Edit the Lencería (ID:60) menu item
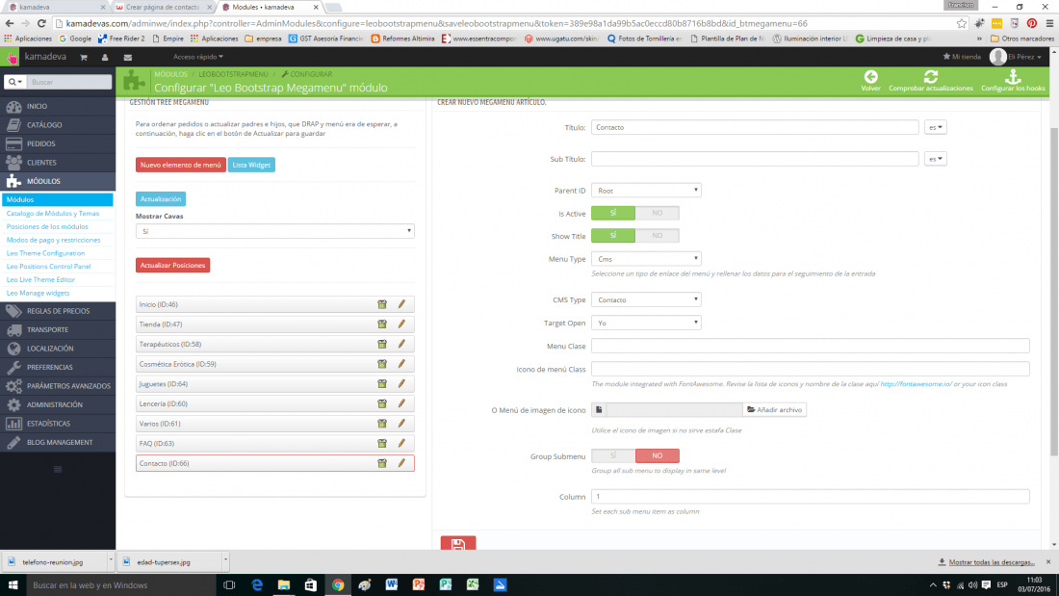Screen dimensions: 1059x596 click(x=401, y=403)
